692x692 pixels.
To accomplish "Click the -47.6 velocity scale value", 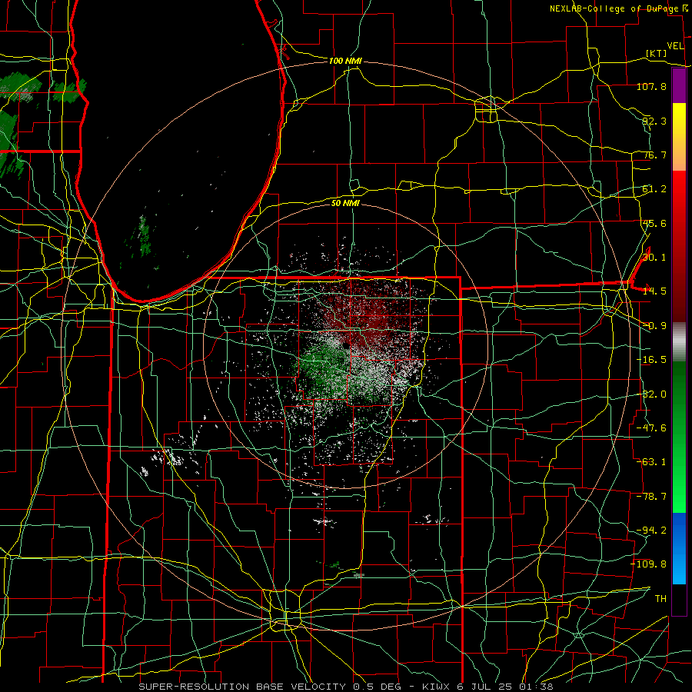I will click(651, 428).
